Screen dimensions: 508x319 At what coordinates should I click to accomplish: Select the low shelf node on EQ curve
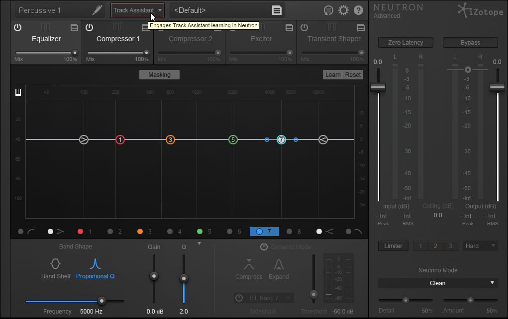[x=84, y=139]
